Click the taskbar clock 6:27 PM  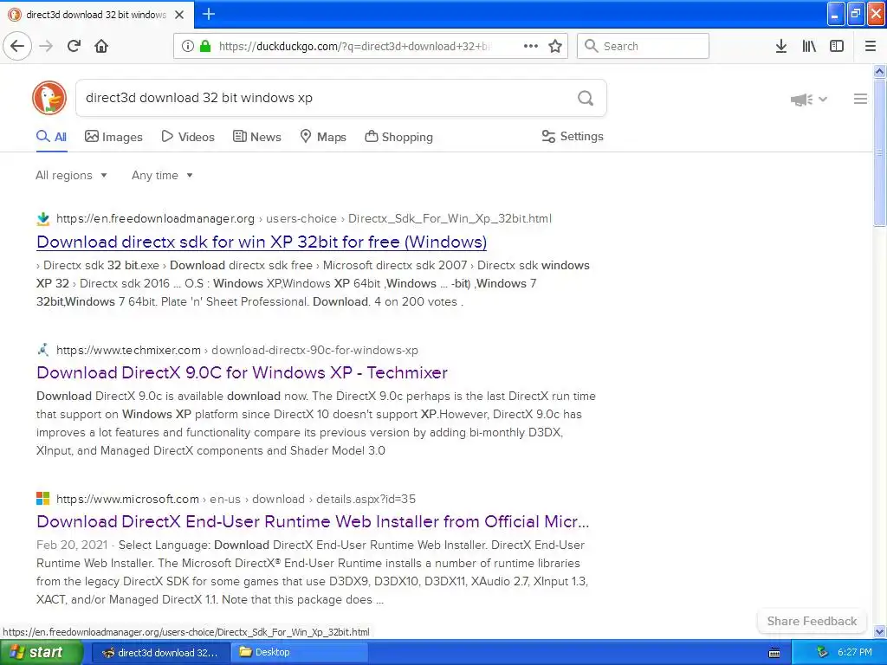[x=855, y=652]
